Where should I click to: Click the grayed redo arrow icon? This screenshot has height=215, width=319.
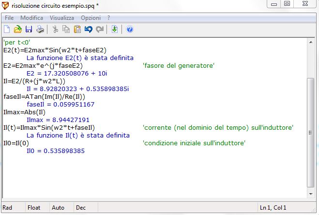pyautogui.click(x=100, y=29)
